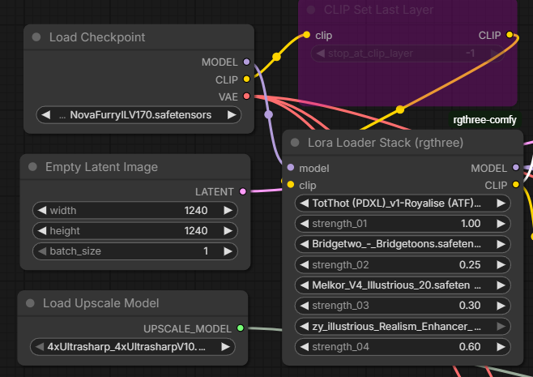The width and height of the screenshot is (533, 377).
Task: Collapse the Empty Latent Image node dot
Action: (32, 167)
